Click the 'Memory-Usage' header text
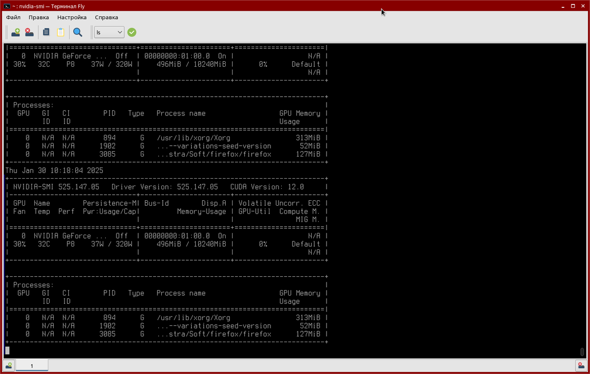The image size is (590, 374). point(202,212)
